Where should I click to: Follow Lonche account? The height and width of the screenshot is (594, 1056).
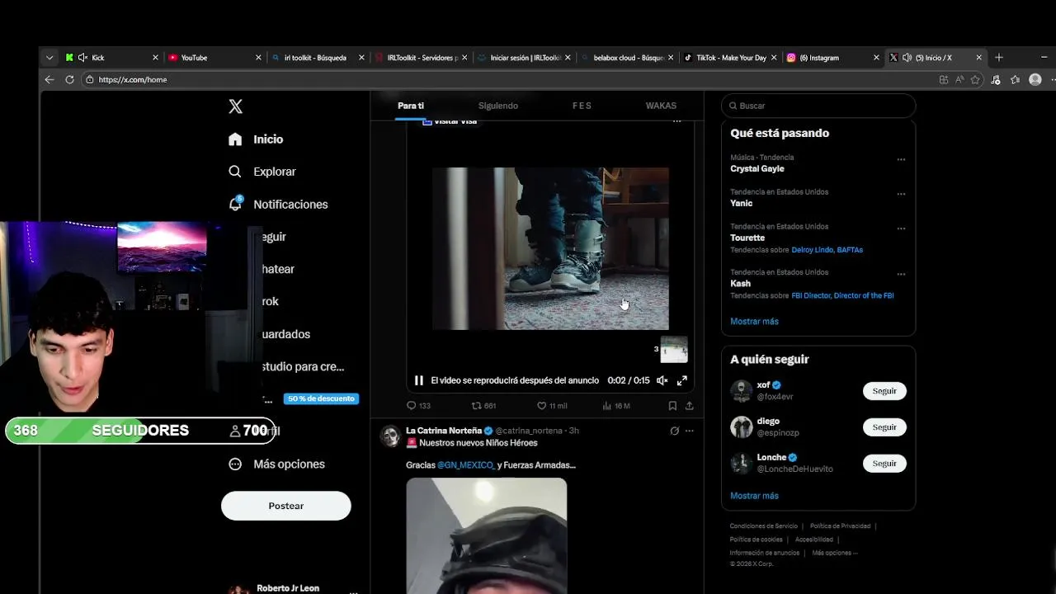pyautogui.click(x=884, y=464)
